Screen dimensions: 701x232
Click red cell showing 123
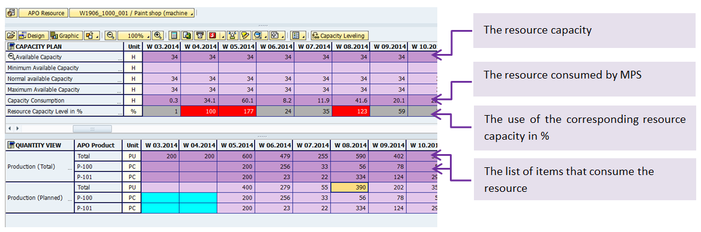pyautogui.click(x=351, y=112)
